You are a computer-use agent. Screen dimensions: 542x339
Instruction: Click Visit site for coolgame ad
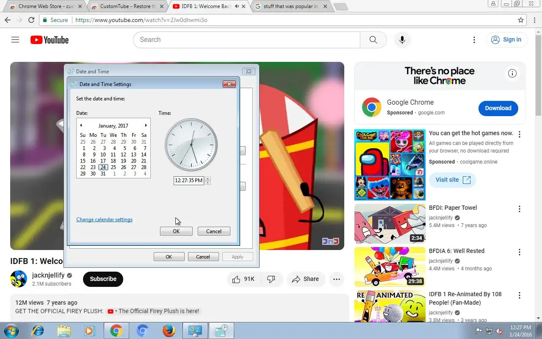(x=453, y=180)
